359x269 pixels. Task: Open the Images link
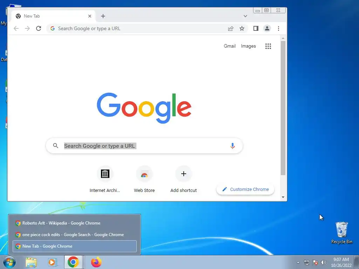[x=248, y=46]
